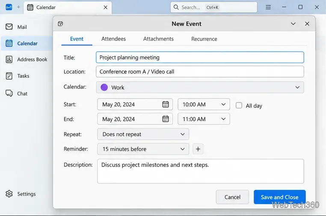Click the Thunderbird app logo icon
326x216 pixels.
(9, 7)
